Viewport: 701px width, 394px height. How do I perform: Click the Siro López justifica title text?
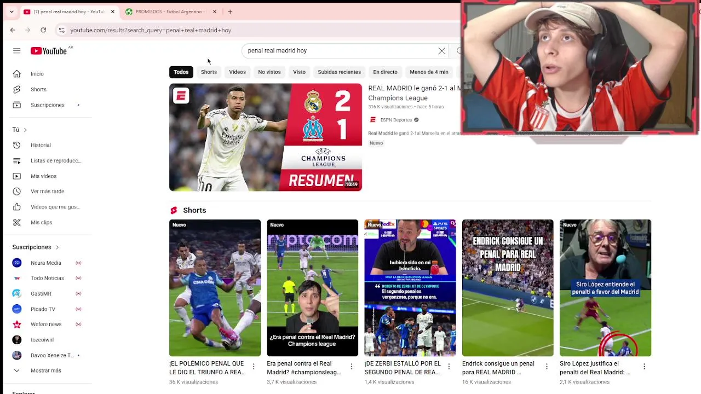[x=595, y=368]
